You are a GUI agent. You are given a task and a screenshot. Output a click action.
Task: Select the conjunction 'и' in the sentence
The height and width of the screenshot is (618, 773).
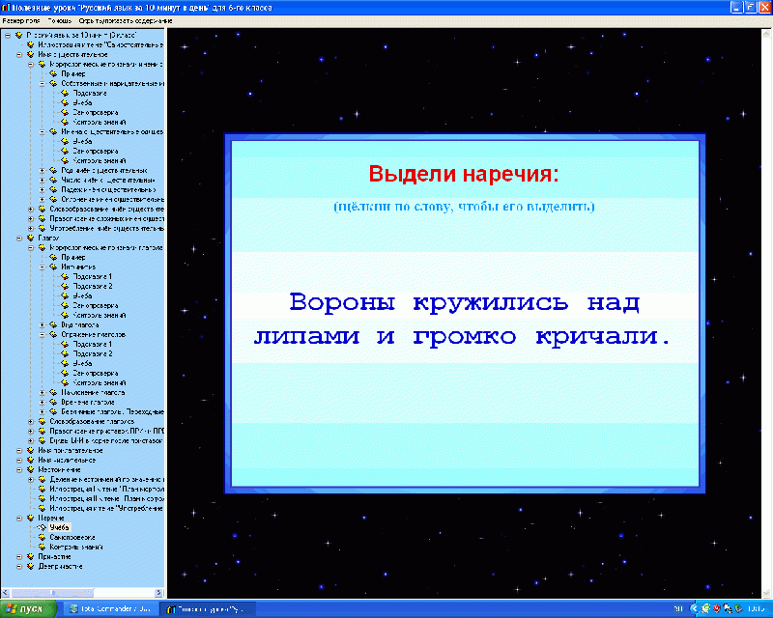coord(386,338)
